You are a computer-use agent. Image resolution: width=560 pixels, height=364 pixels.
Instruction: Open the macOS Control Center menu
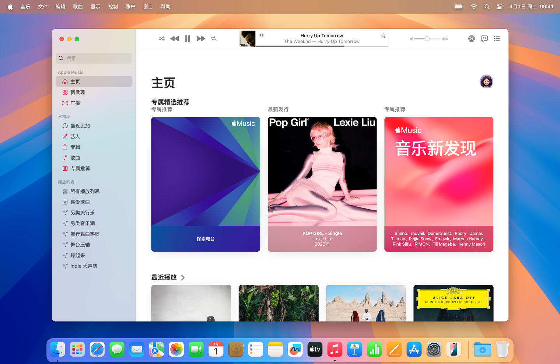click(x=500, y=7)
